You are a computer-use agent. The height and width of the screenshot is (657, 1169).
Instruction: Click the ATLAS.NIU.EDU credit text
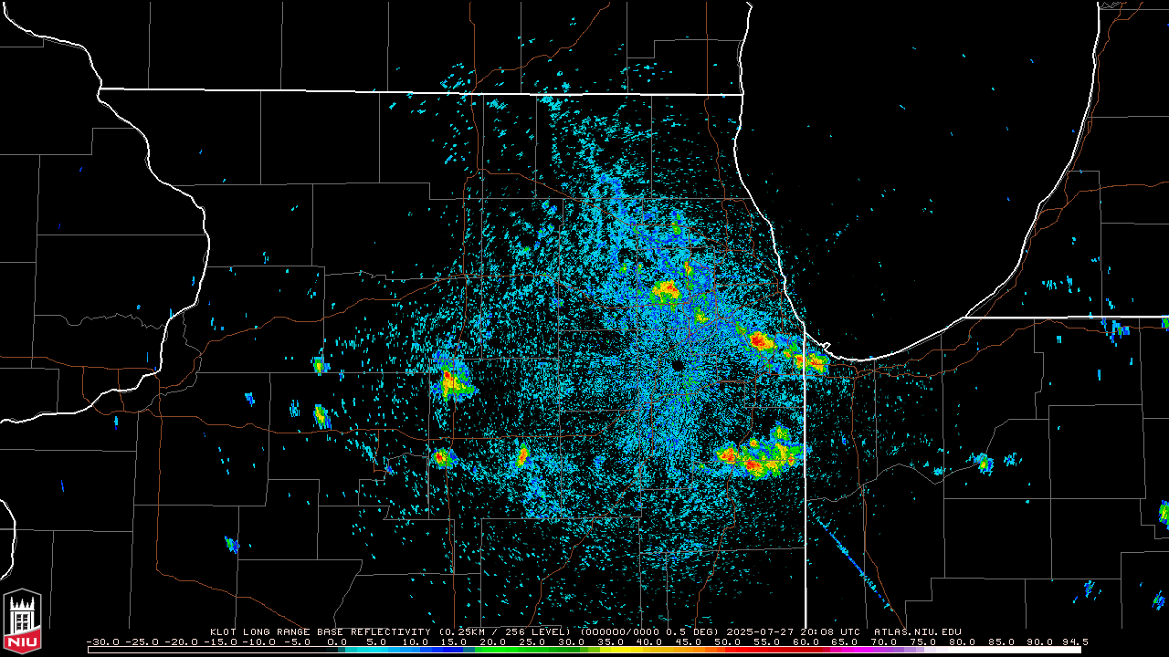pos(918,631)
